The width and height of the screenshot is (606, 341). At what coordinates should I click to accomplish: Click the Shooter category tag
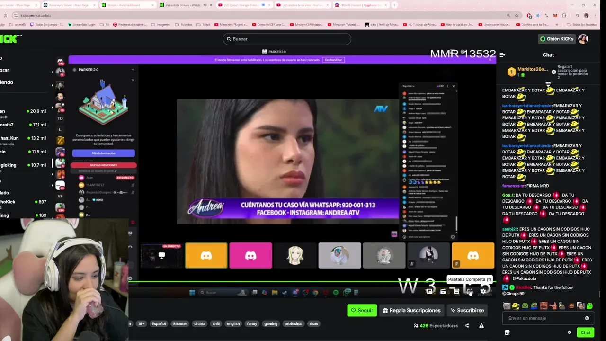[x=180, y=324]
